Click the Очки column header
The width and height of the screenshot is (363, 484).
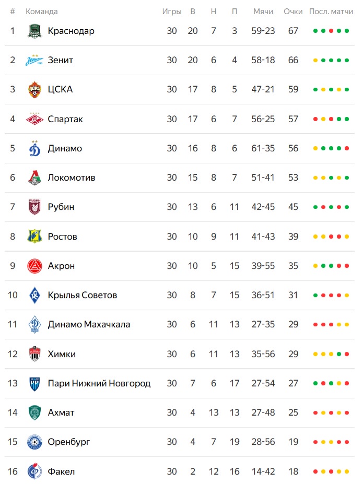pos(293,11)
